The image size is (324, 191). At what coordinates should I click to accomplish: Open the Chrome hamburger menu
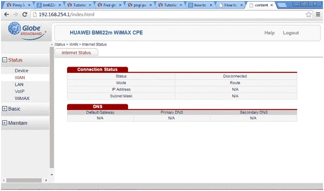pos(318,14)
